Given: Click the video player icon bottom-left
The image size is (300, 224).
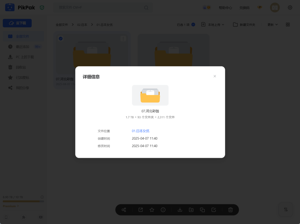Looking at the screenshot, I should point(41,217).
